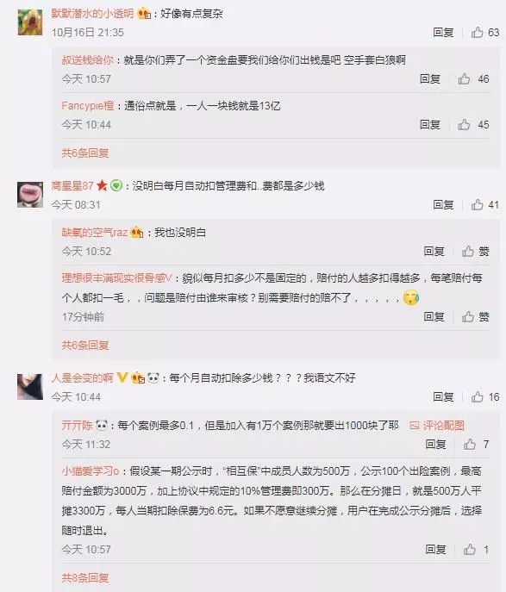Like Fancypie橙's reply with 45 likes
The image size is (506, 592).
pyautogui.click(x=464, y=125)
